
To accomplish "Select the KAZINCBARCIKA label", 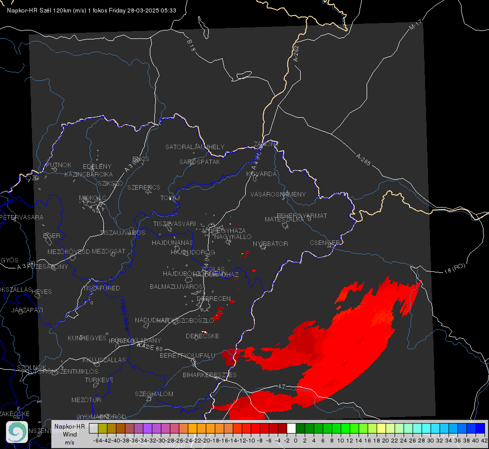I will [88, 175].
